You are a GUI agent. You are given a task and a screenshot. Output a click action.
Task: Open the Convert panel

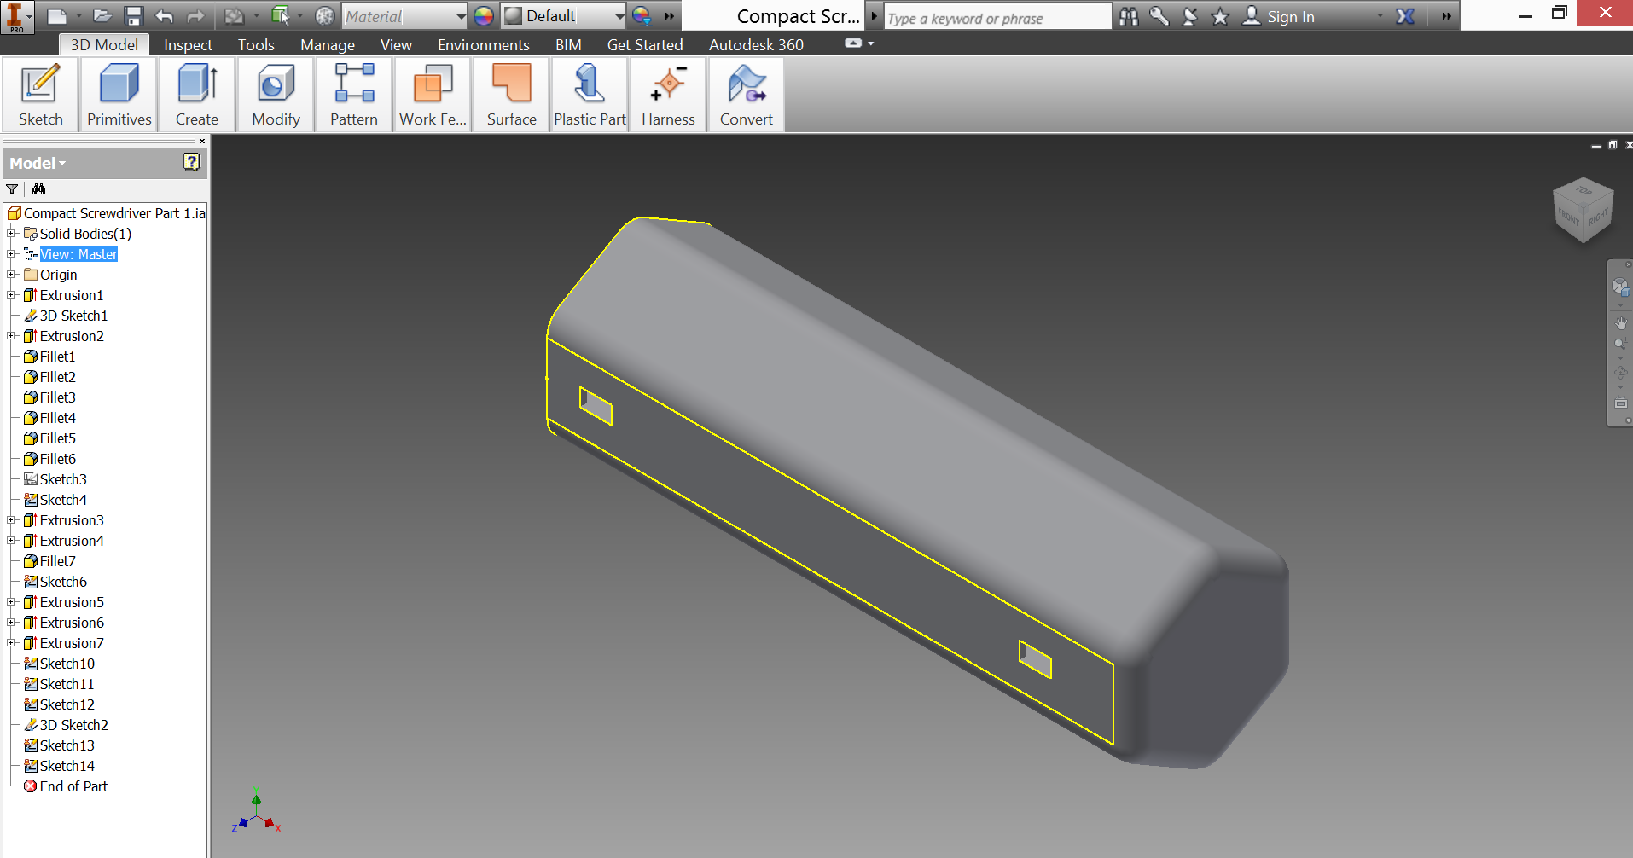click(747, 95)
